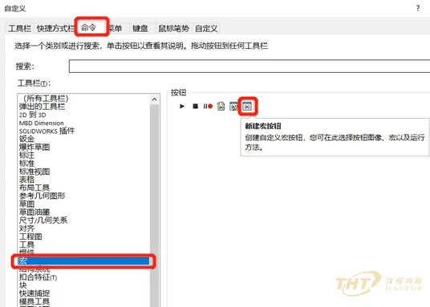Click the Run Macro play icon
Viewport: 430px width, 307px height.
(182, 106)
